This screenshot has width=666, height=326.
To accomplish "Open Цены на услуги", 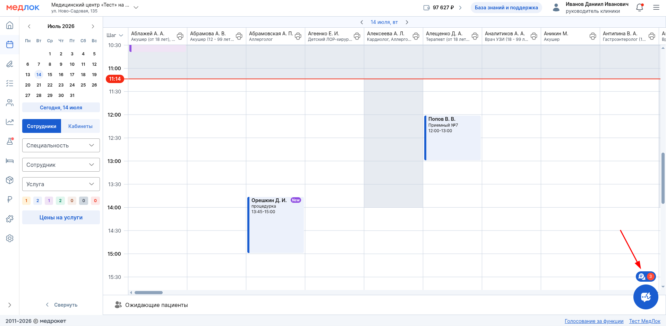I will pyautogui.click(x=61, y=217).
